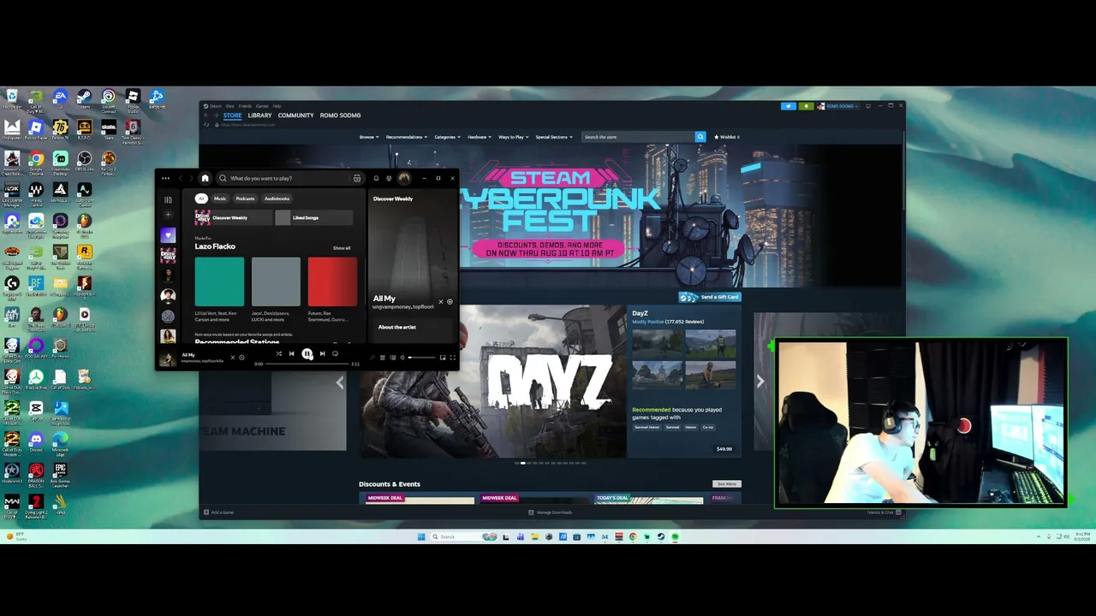Open Your Library in Spotify sidebar
The height and width of the screenshot is (616, 1096).
168,199
